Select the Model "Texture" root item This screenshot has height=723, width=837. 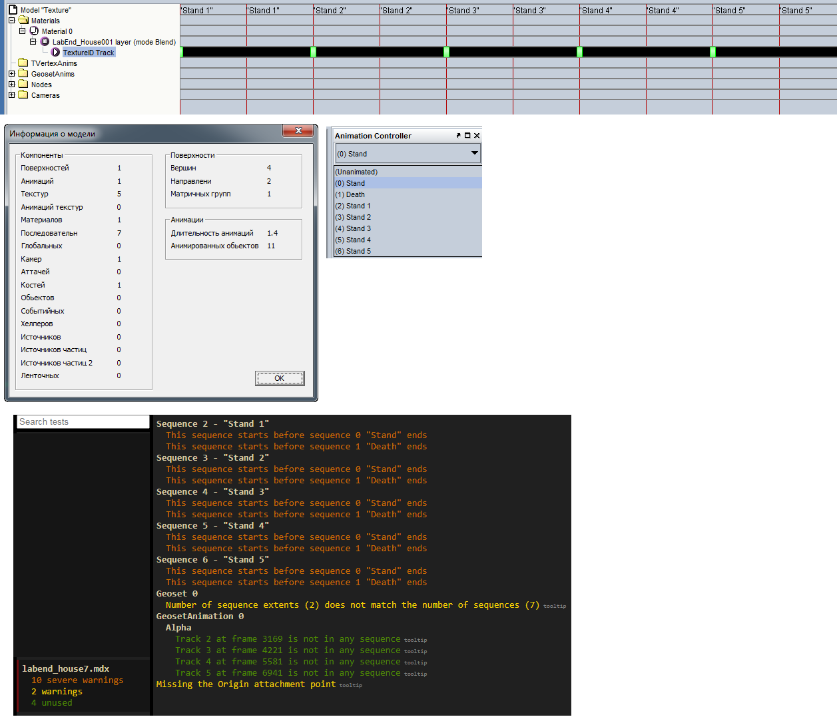tap(45, 10)
